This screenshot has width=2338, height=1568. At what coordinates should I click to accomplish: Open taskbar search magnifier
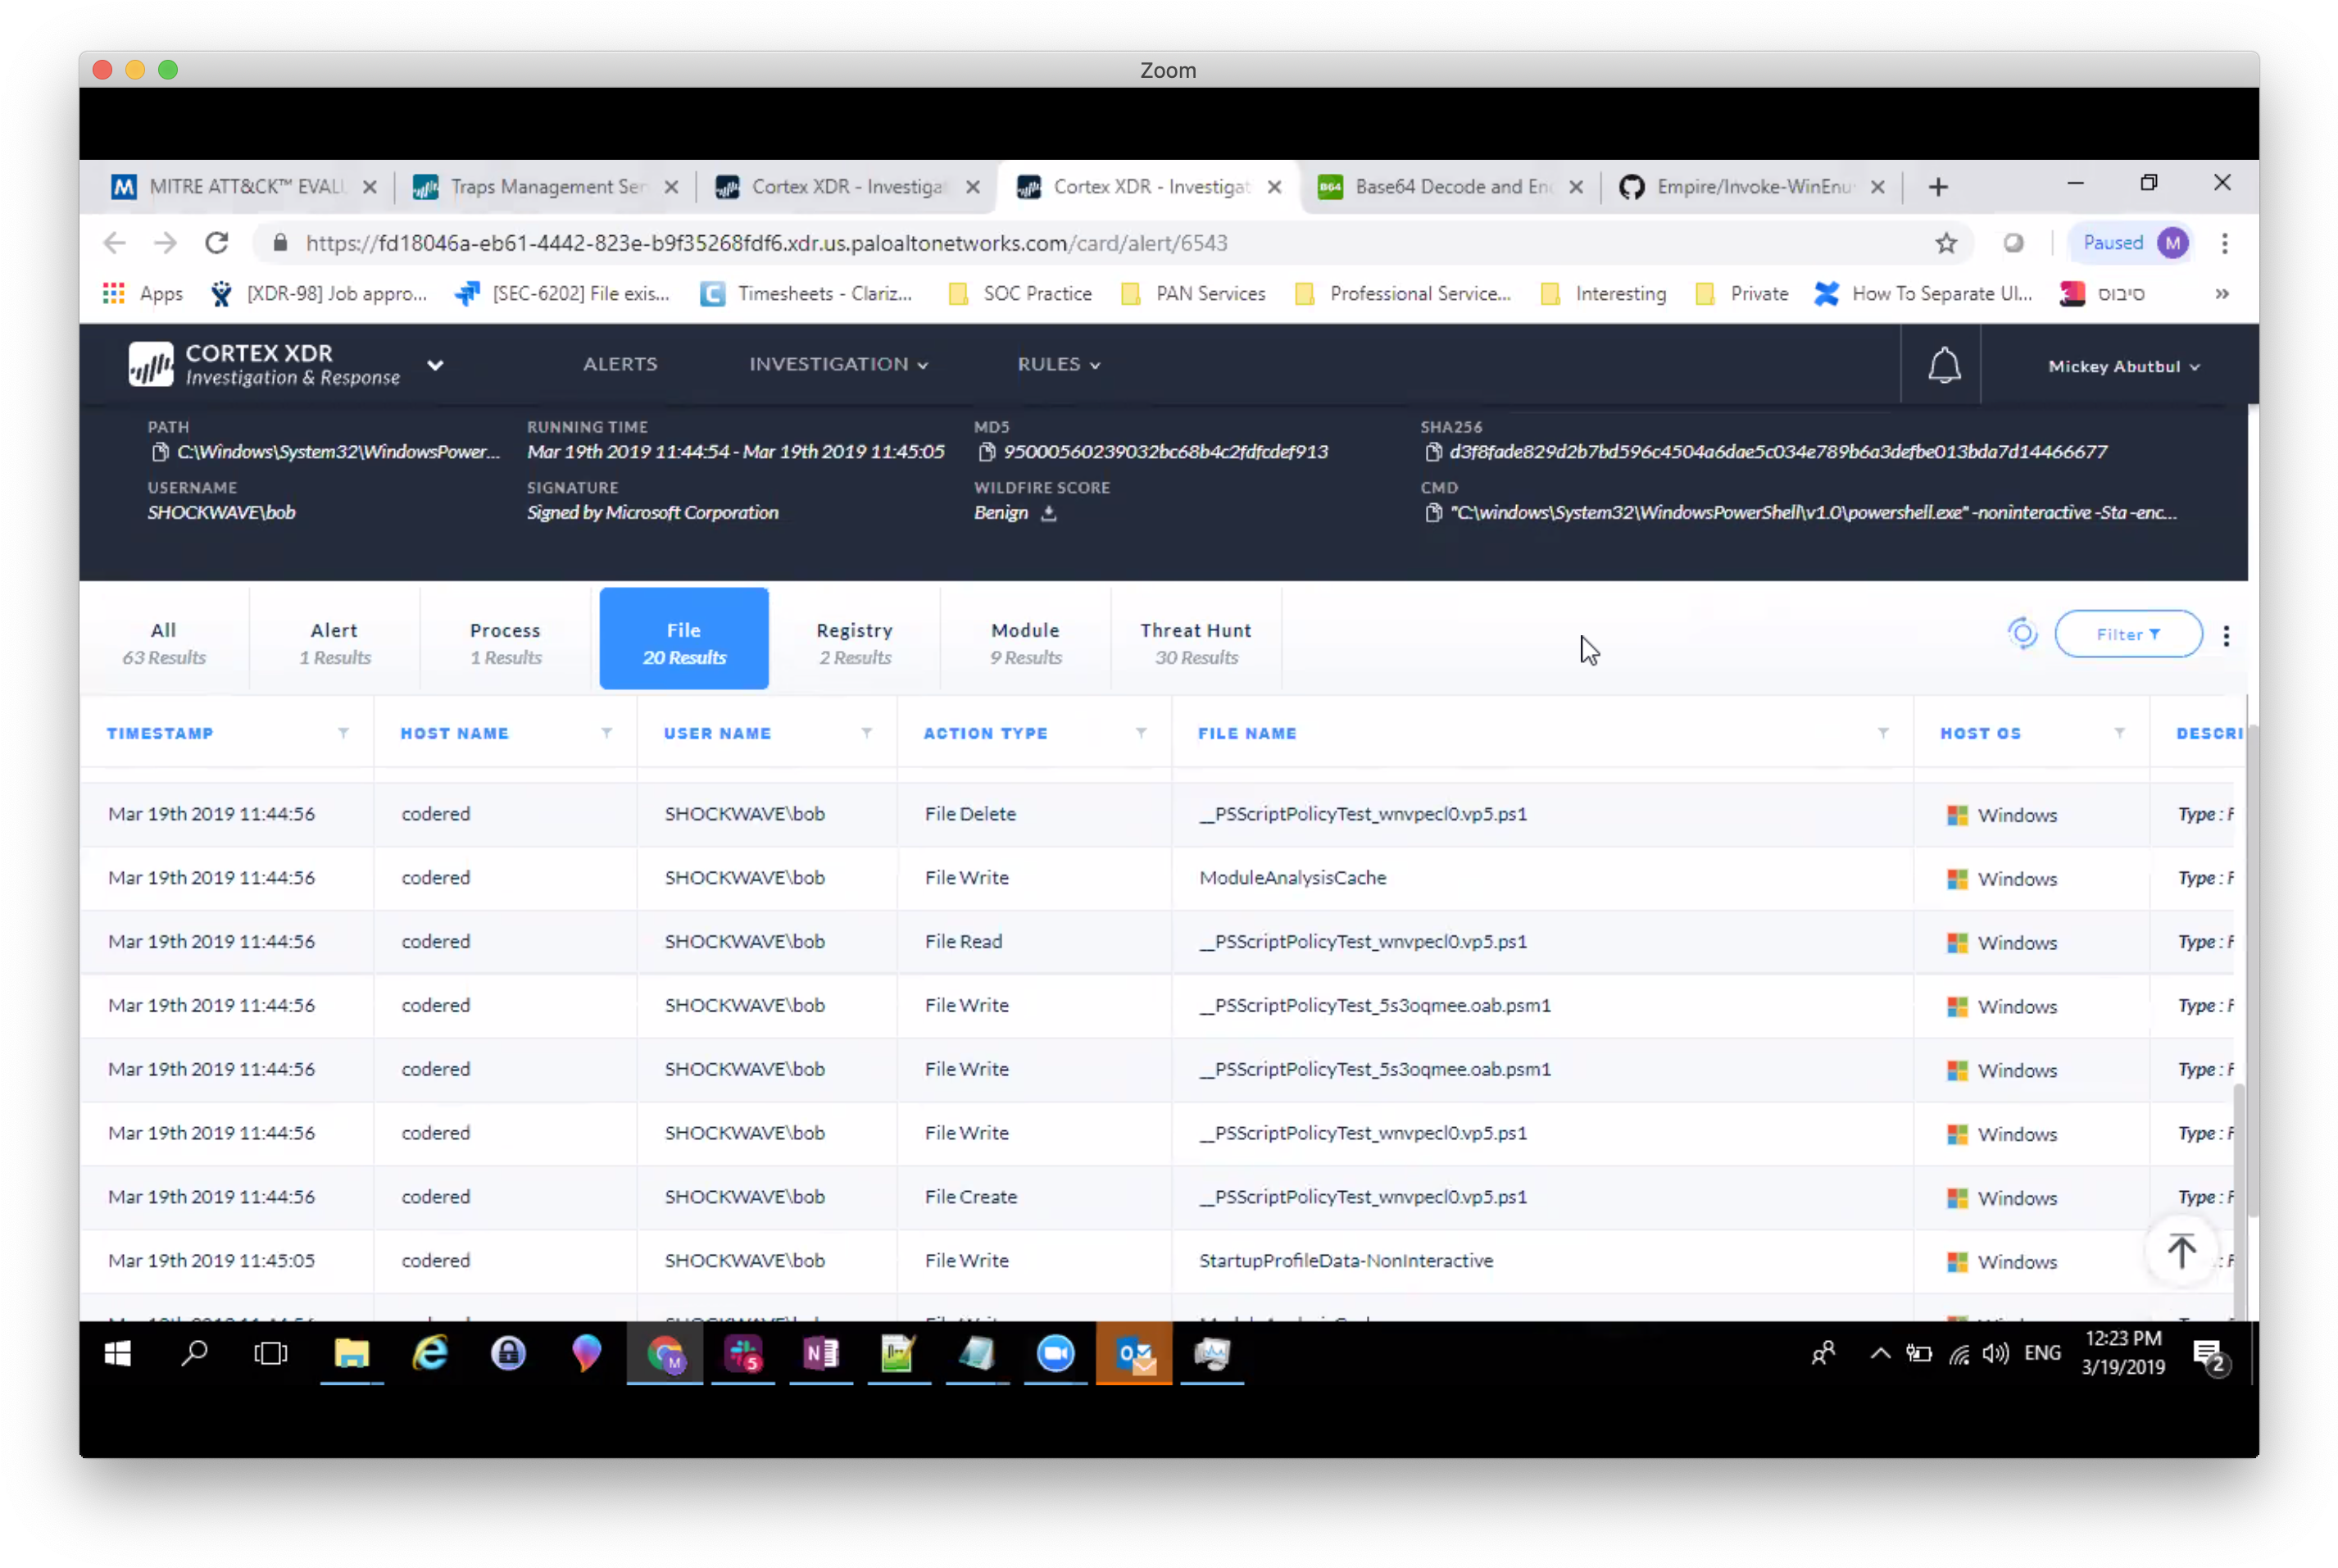click(194, 1354)
